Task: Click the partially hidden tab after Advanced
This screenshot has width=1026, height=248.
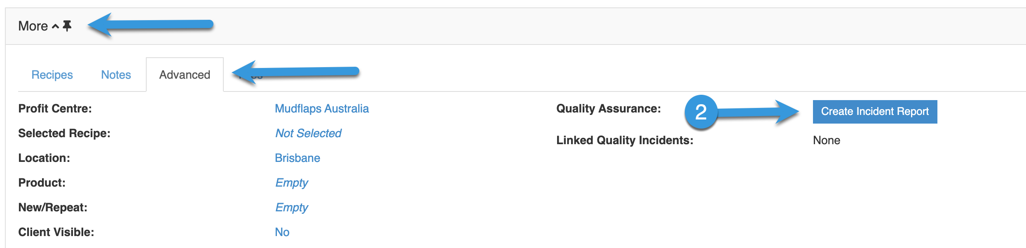Action: 251,75
